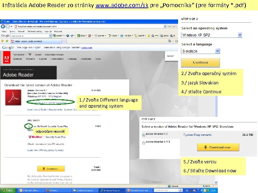Screen dimensions: 258x193
Task: Click the Downloads navigation item
Action: point(86,59)
